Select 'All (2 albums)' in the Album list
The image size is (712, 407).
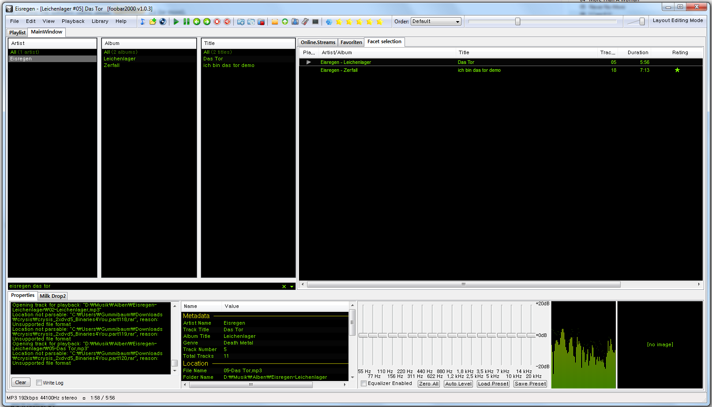tap(149, 52)
